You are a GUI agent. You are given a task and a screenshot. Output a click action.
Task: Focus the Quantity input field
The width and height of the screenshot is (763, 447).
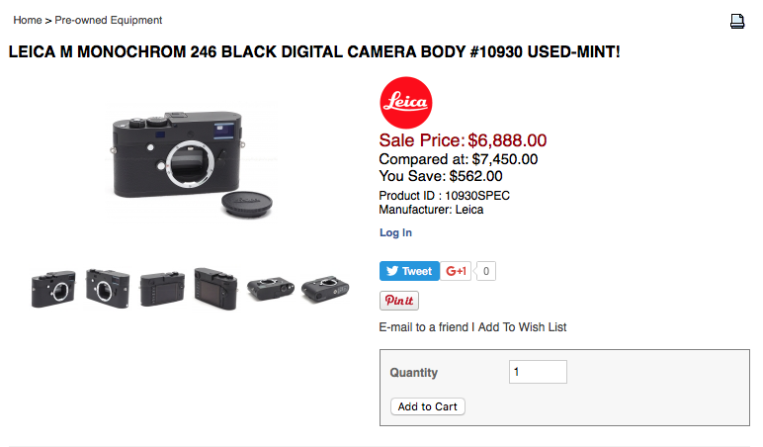[x=538, y=372]
